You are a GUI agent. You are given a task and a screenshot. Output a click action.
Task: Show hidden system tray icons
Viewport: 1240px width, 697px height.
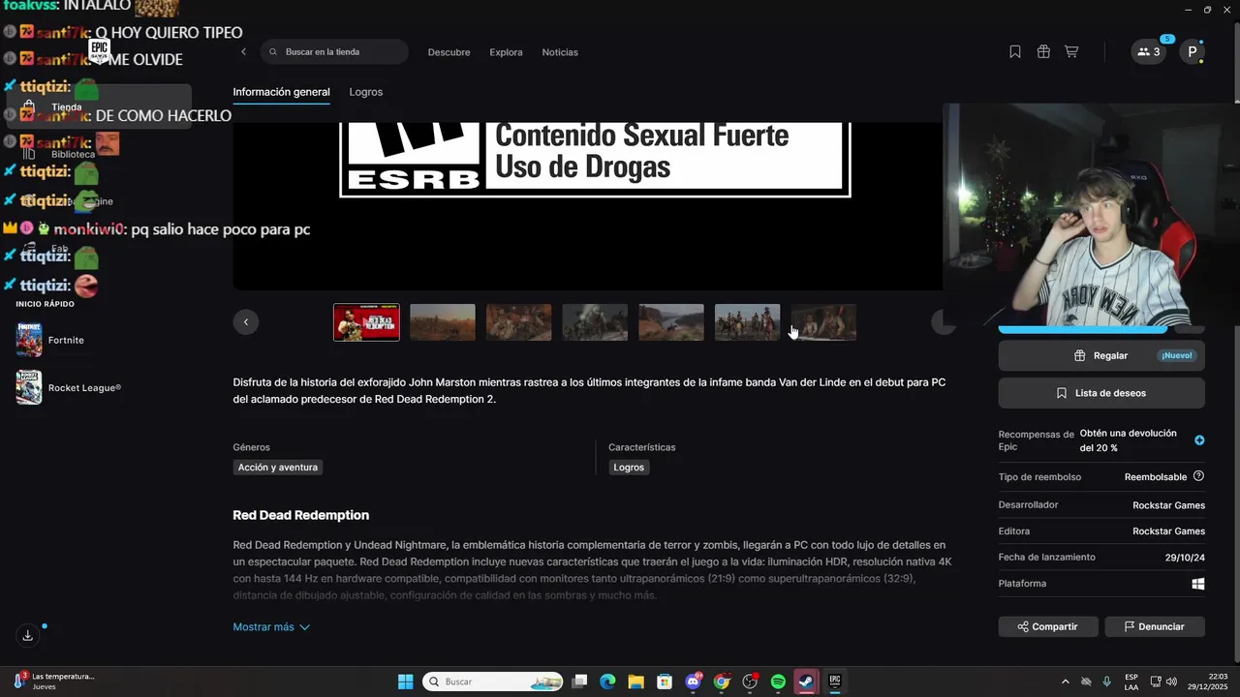click(1066, 682)
